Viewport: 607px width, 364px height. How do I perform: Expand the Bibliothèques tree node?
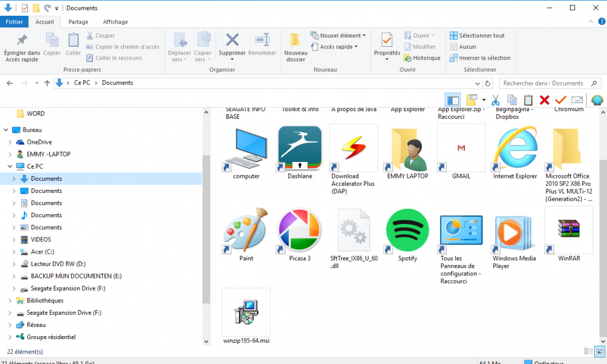[x=10, y=300]
